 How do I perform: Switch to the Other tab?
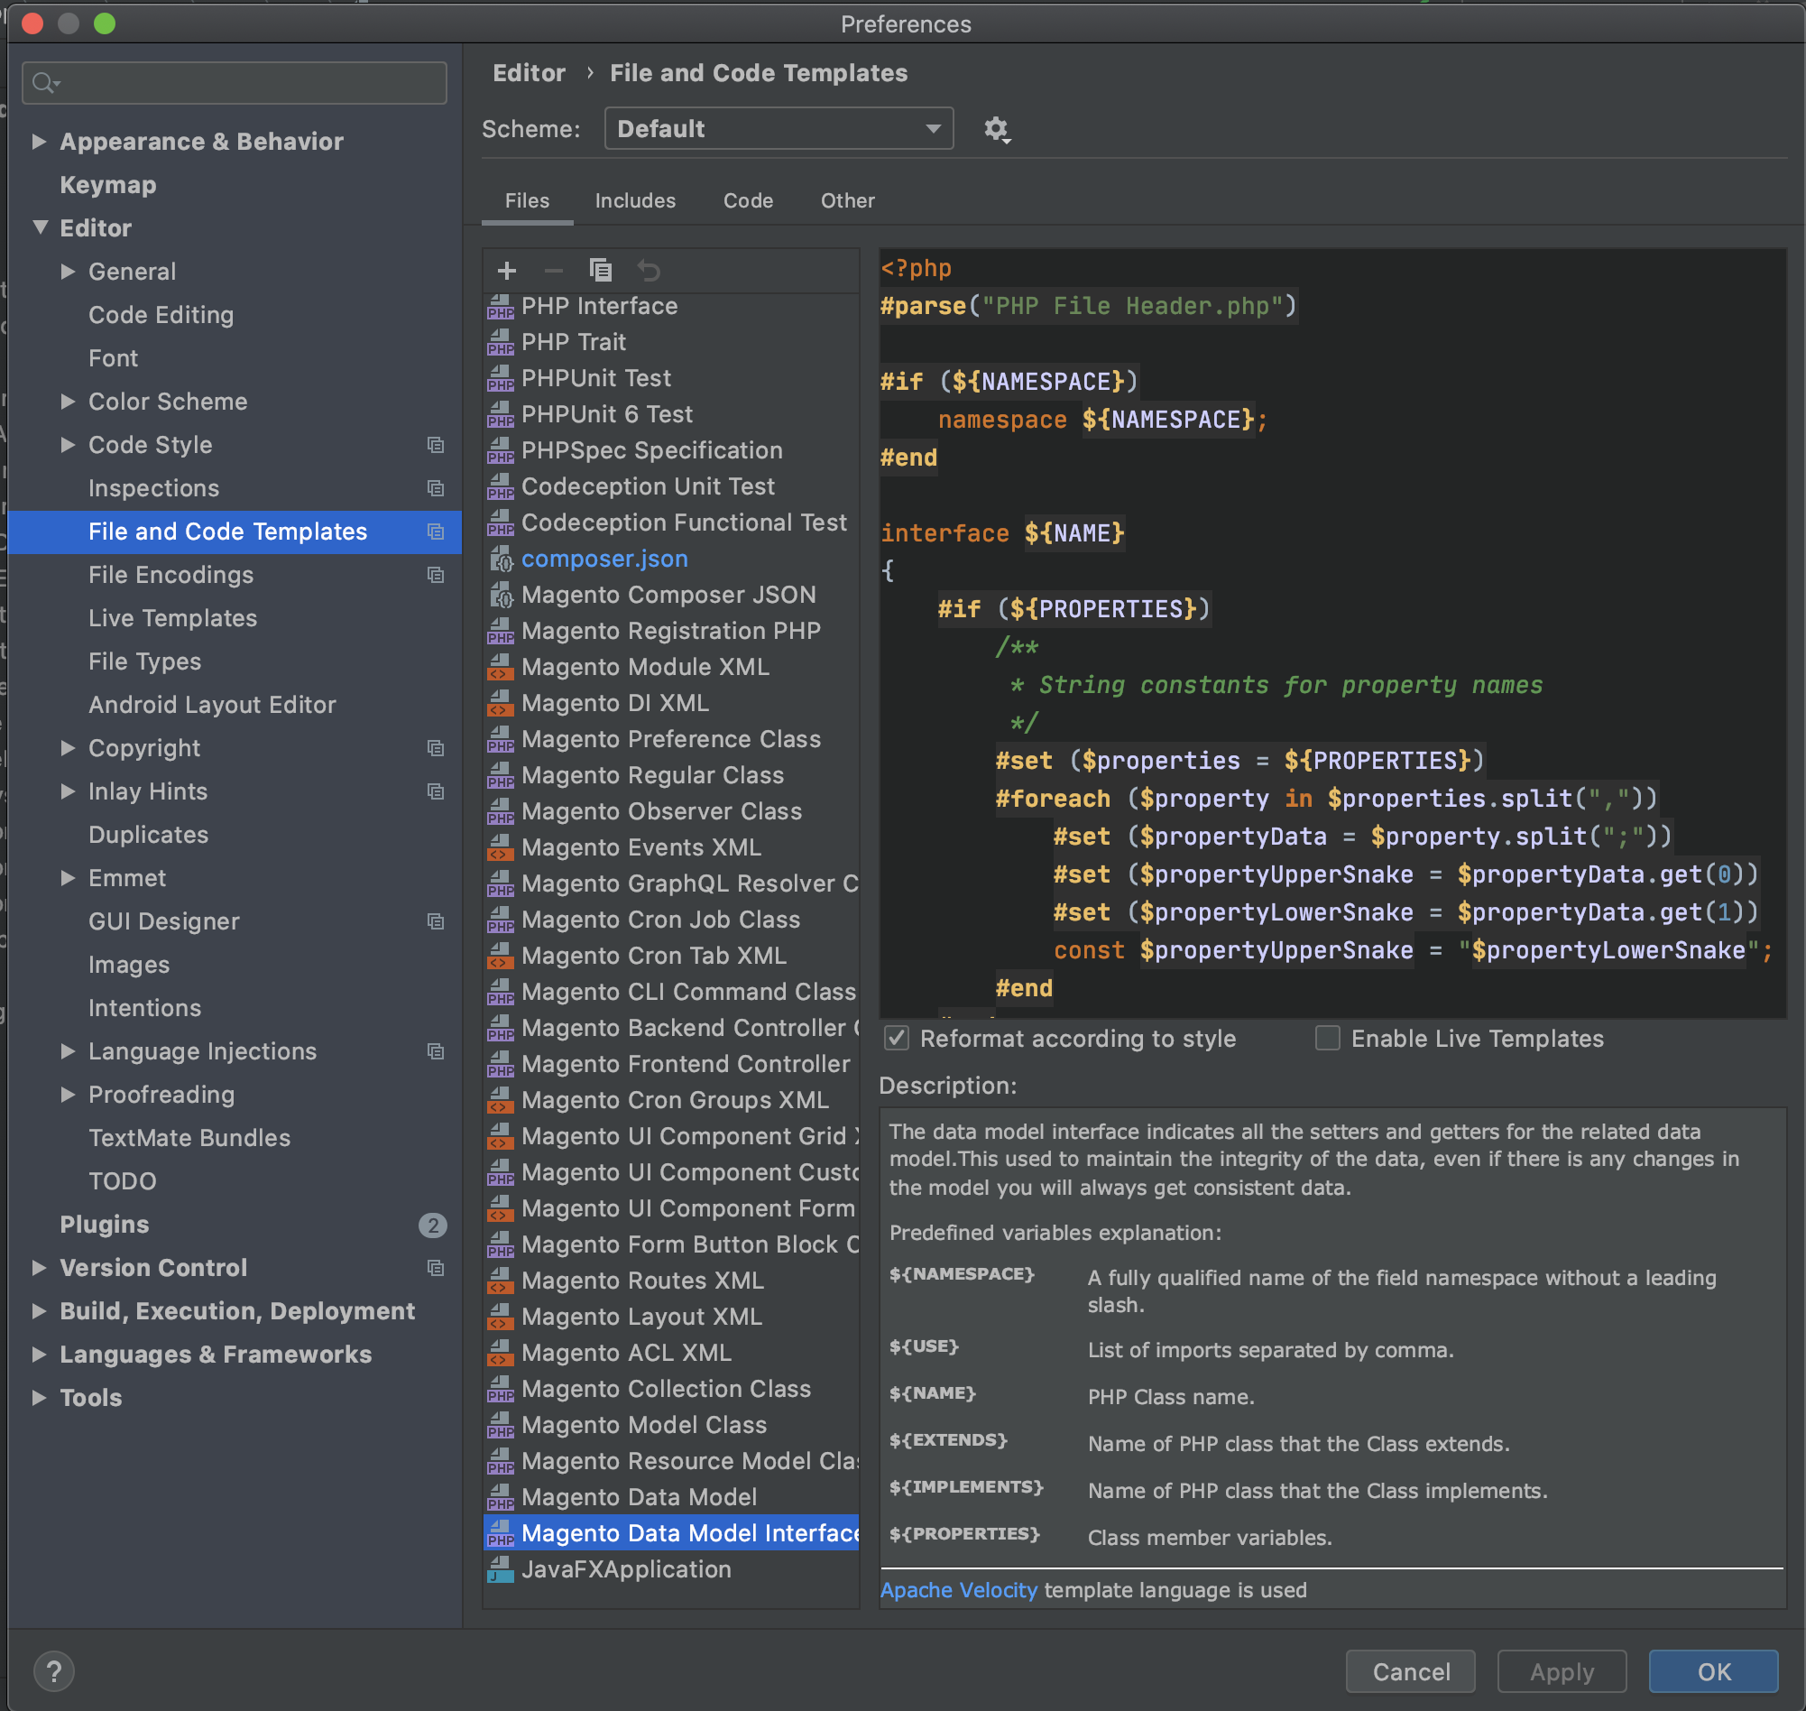(847, 200)
